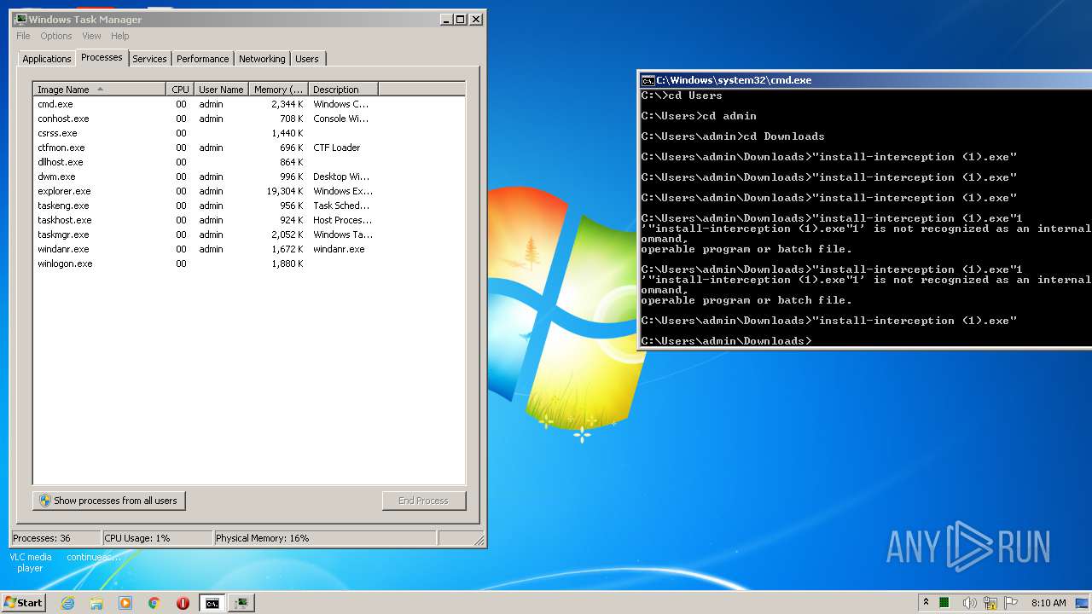Image resolution: width=1092 pixels, height=614 pixels.
Task: Select the explorer.exe process row
Action: click(249, 191)
